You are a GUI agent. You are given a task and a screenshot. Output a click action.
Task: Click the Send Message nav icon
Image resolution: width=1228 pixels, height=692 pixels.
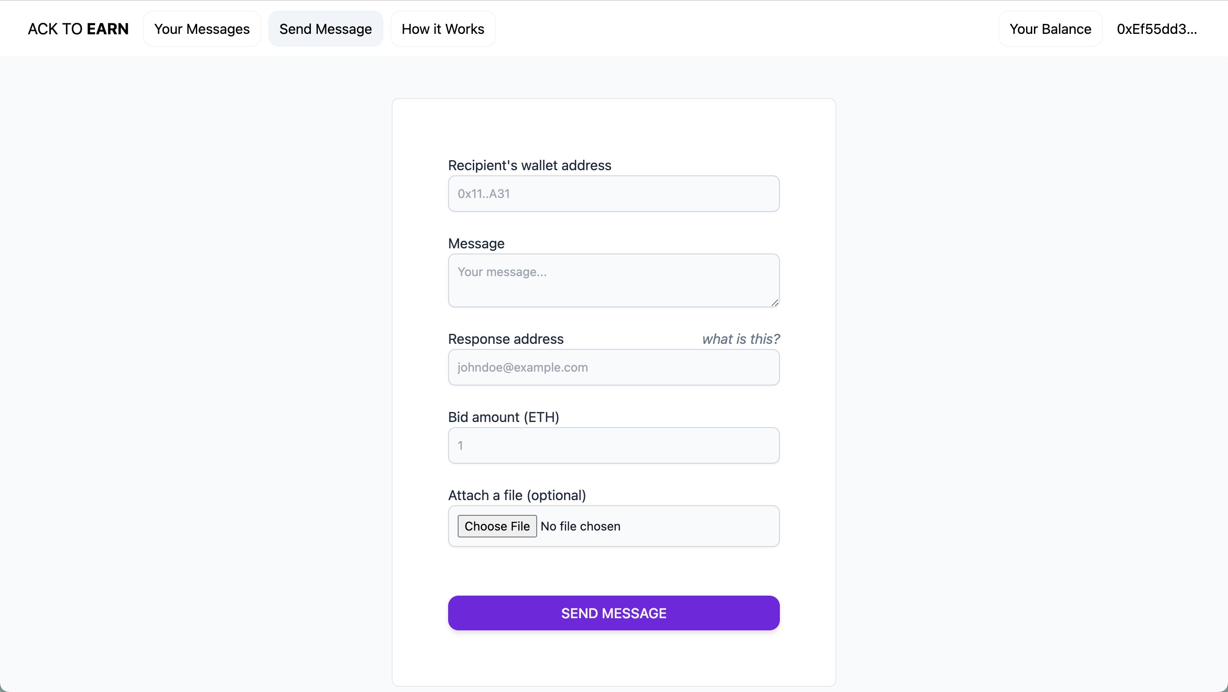(x=326, y=29)
